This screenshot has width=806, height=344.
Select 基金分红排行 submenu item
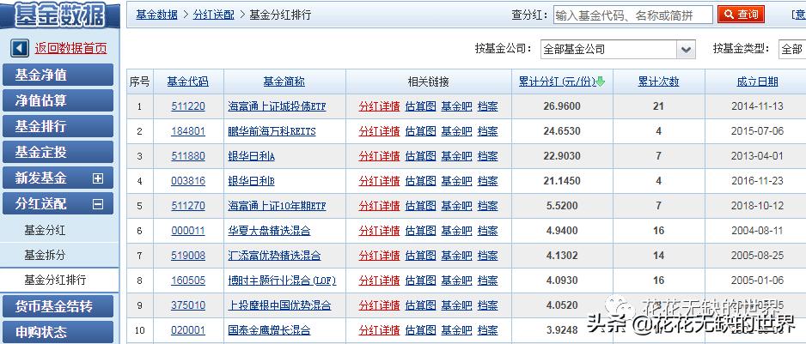(55, 280)
